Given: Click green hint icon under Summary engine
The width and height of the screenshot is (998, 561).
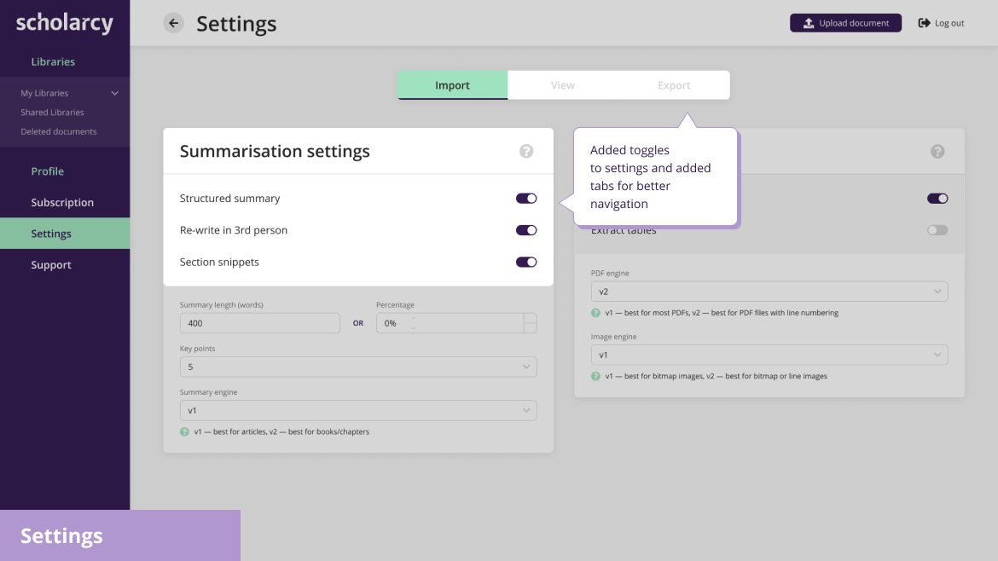Looking at the screenshot, I should [x=184, y=432].
